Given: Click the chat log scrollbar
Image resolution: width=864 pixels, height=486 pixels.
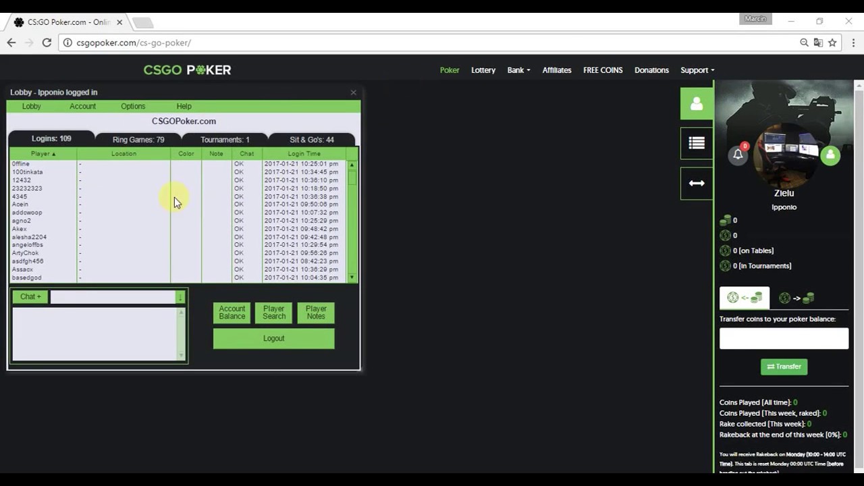Looking at the screenshot, I should click(x=181, y=334).
